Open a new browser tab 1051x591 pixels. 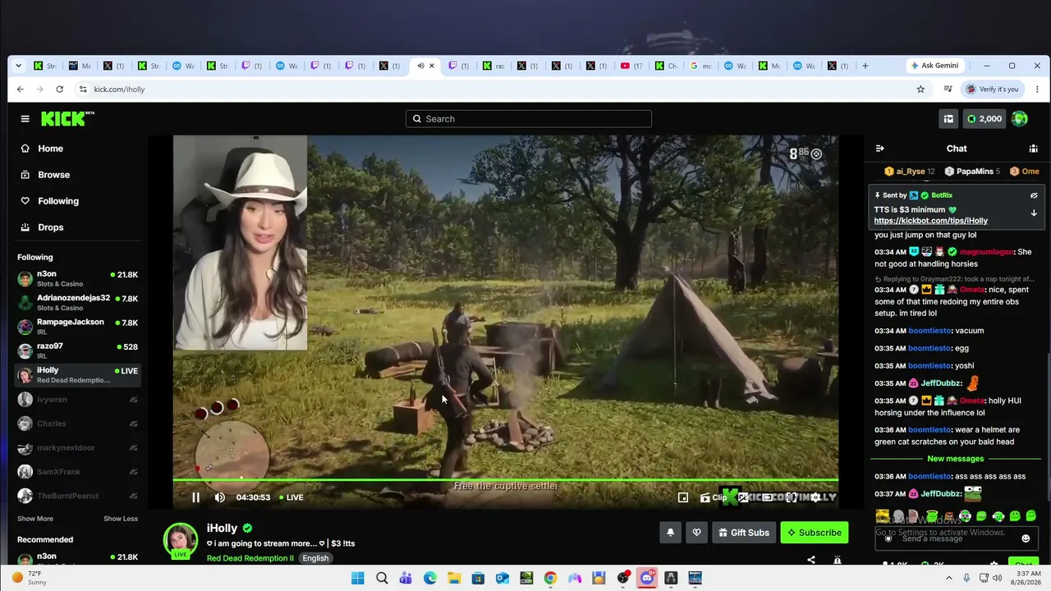(865, 66)
